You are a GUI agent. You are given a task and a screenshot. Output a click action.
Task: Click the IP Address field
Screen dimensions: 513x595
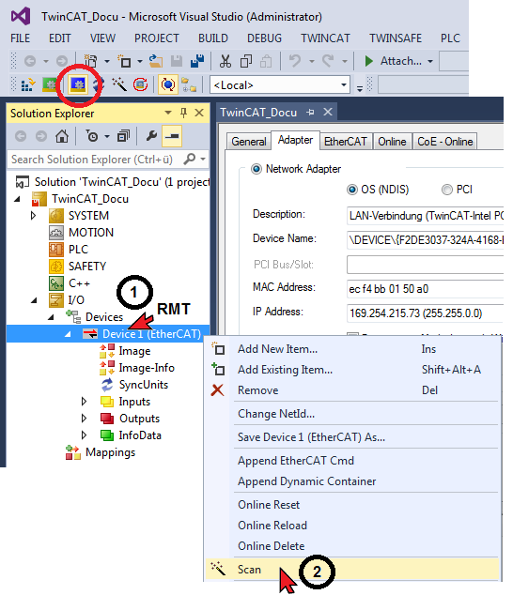[x=425, y=313]
